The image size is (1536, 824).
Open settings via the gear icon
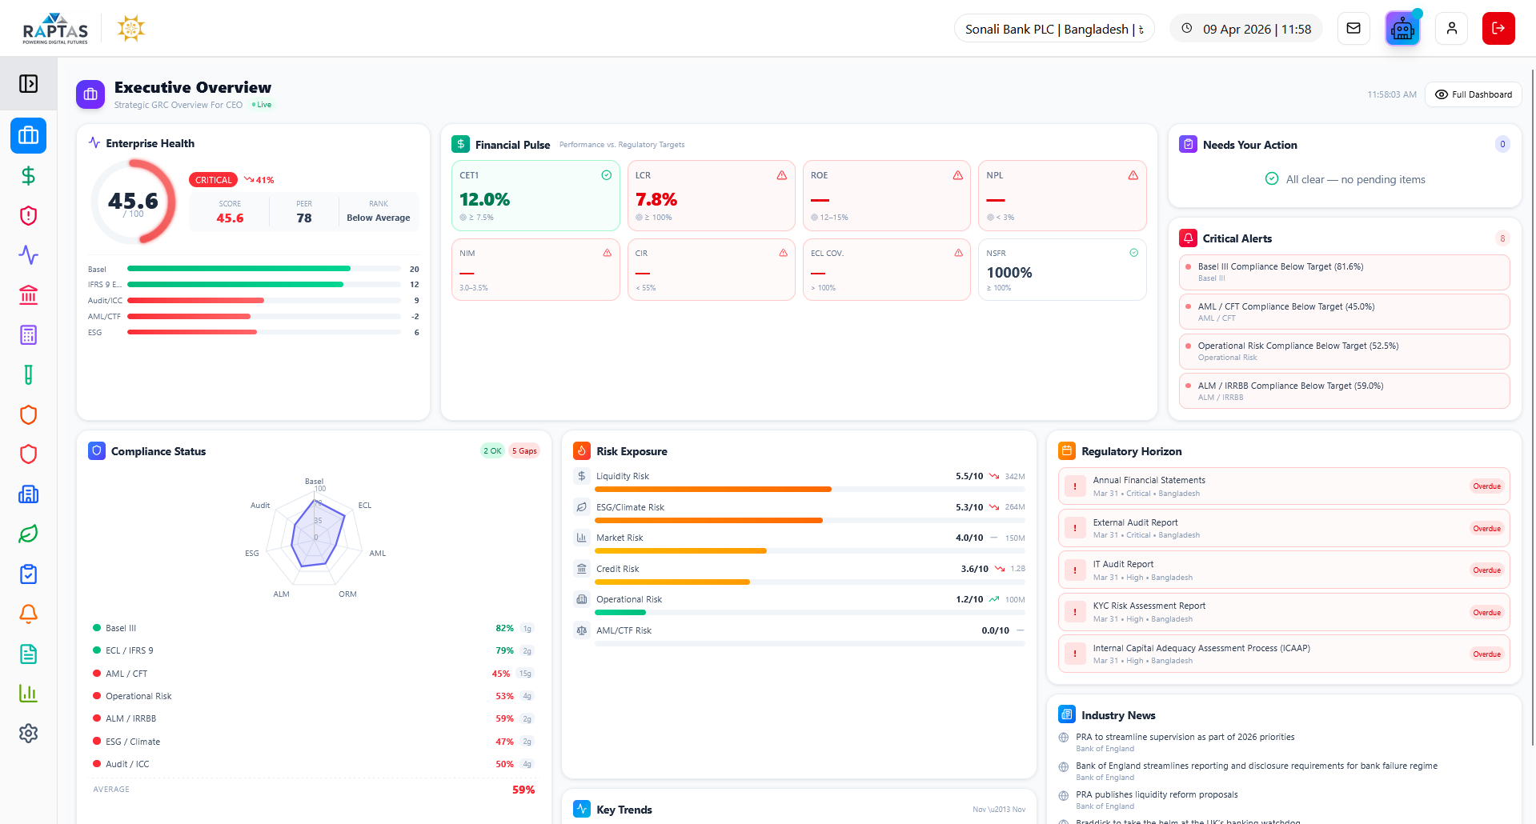[28, 733]
